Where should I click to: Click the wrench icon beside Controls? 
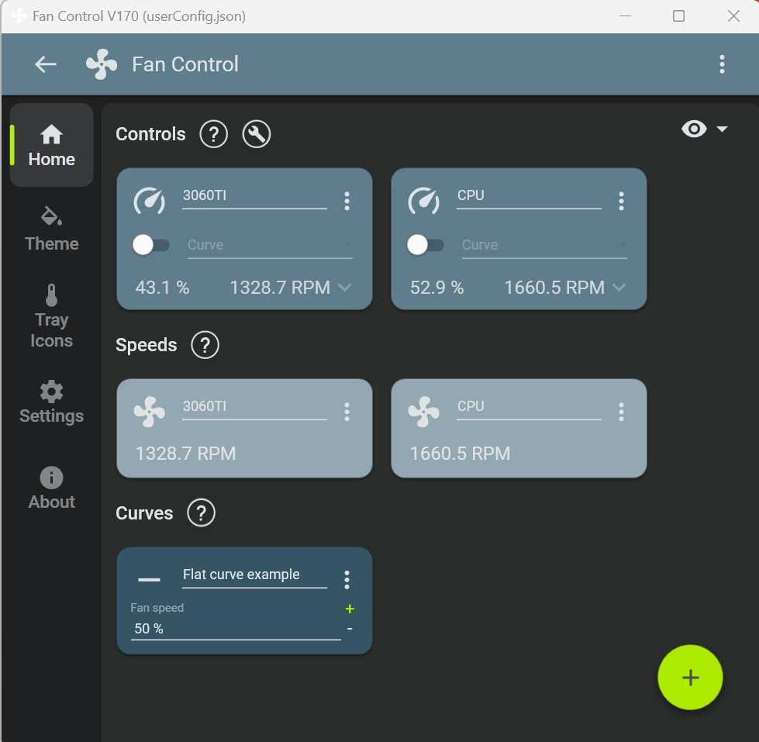point(257,134)
